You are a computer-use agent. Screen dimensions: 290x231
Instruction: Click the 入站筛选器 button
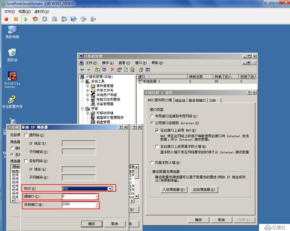coord(174,190)
